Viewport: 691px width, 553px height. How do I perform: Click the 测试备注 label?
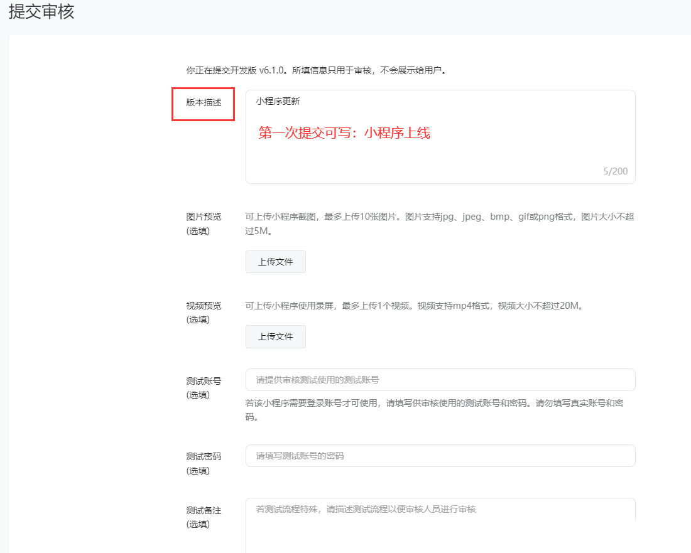tap(204, 511)
